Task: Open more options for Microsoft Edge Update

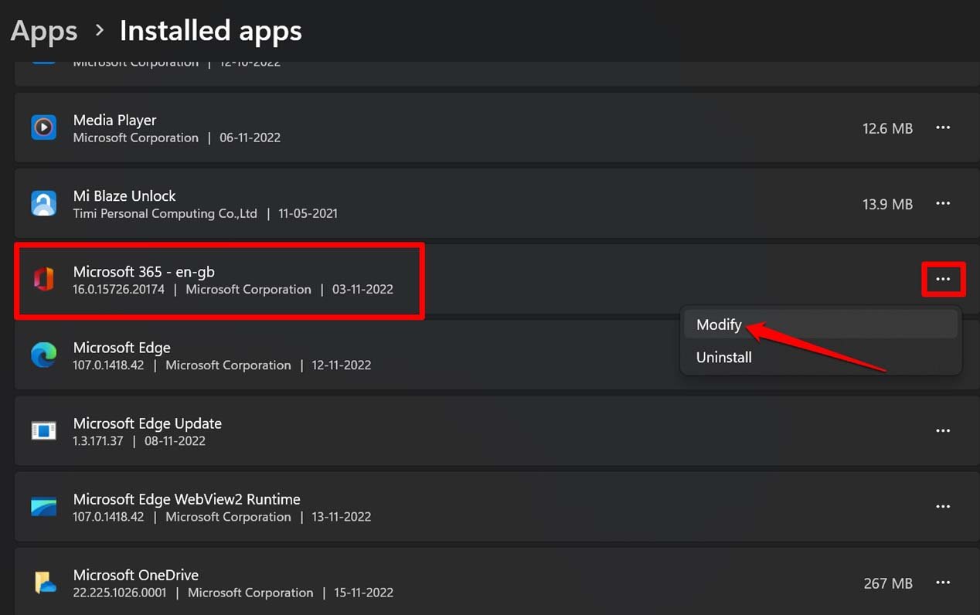Action: (943, 430)
